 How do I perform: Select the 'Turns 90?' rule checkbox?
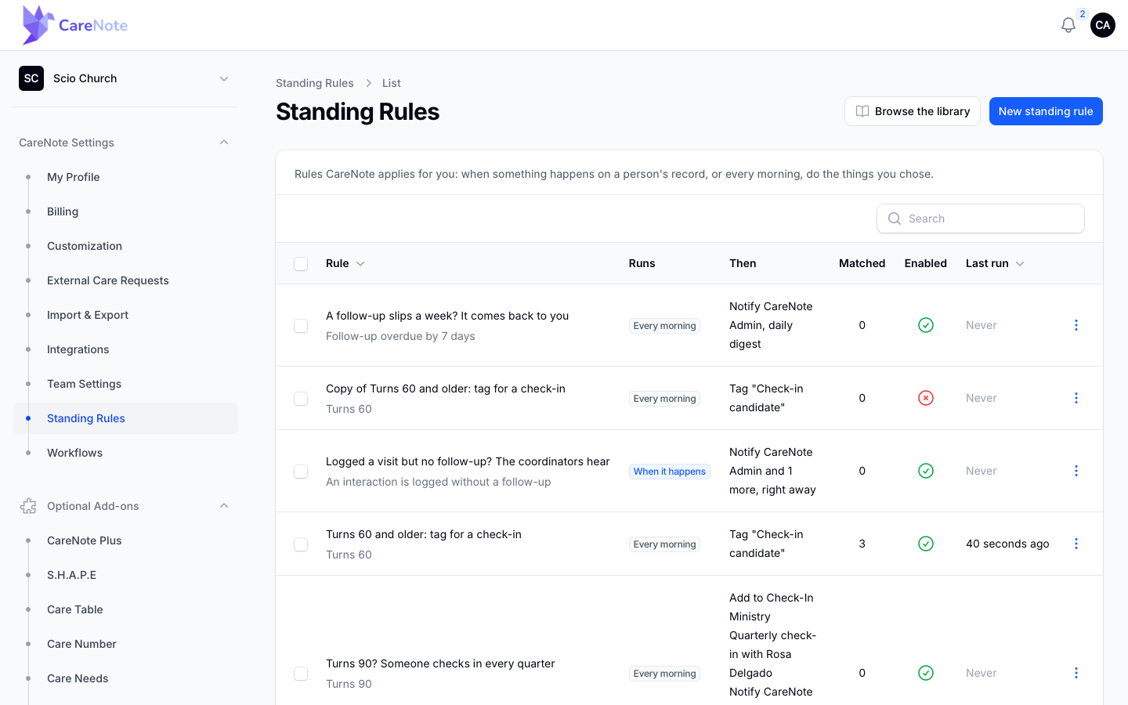click(x=301, y=674)
